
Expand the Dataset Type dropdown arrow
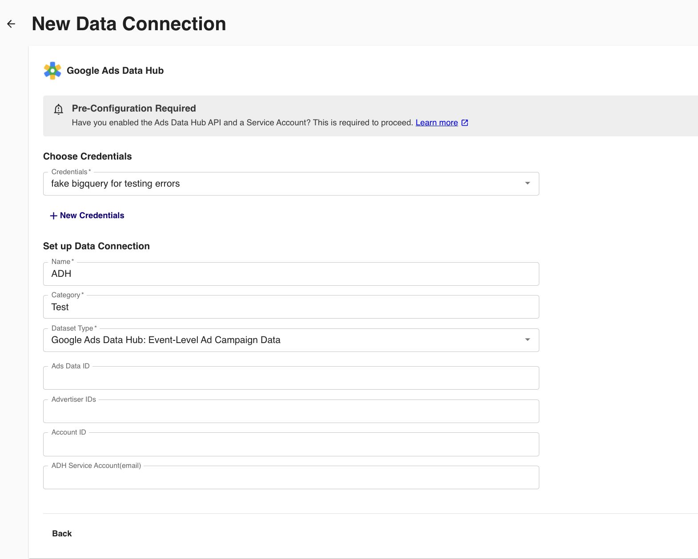[527, 340]
